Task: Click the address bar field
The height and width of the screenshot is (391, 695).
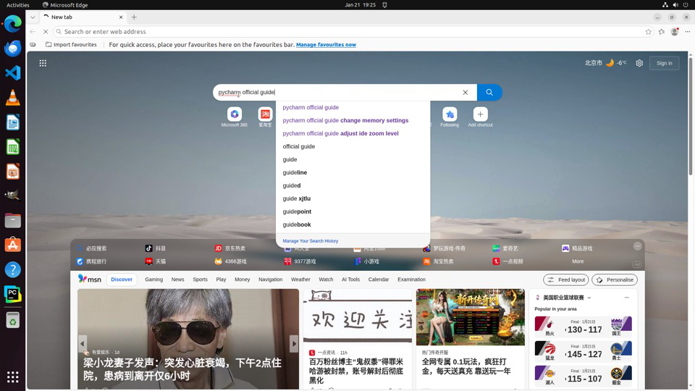Action: tap(353, 31)
